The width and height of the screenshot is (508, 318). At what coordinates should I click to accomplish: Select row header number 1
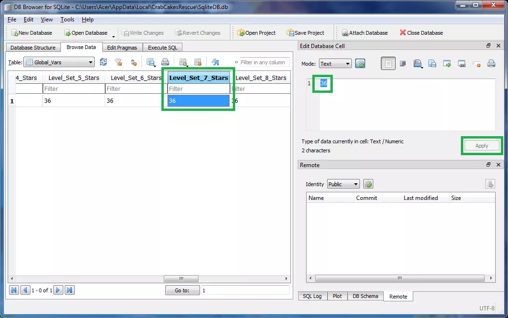[12, 101]
